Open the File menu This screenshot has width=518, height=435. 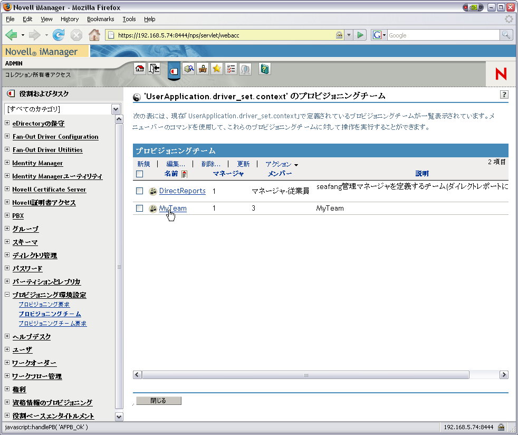10,19
